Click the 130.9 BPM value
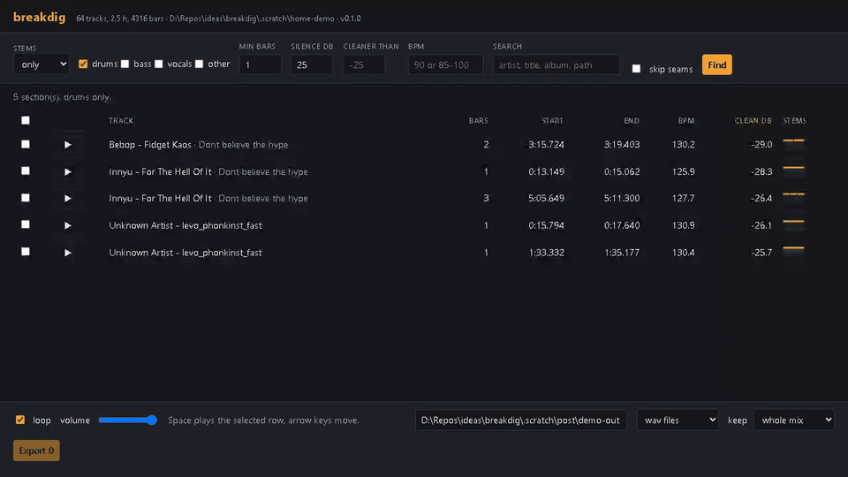Screen dimensions: 848x477 [x=684, y=225]
